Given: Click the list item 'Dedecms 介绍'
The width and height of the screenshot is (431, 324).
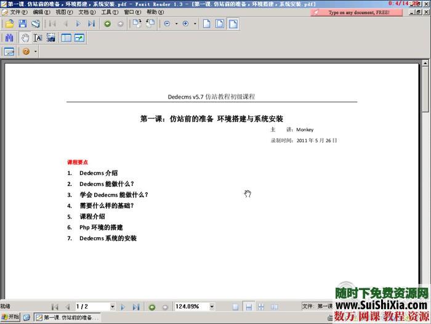Looking at the screenshot, I should 99,173.
